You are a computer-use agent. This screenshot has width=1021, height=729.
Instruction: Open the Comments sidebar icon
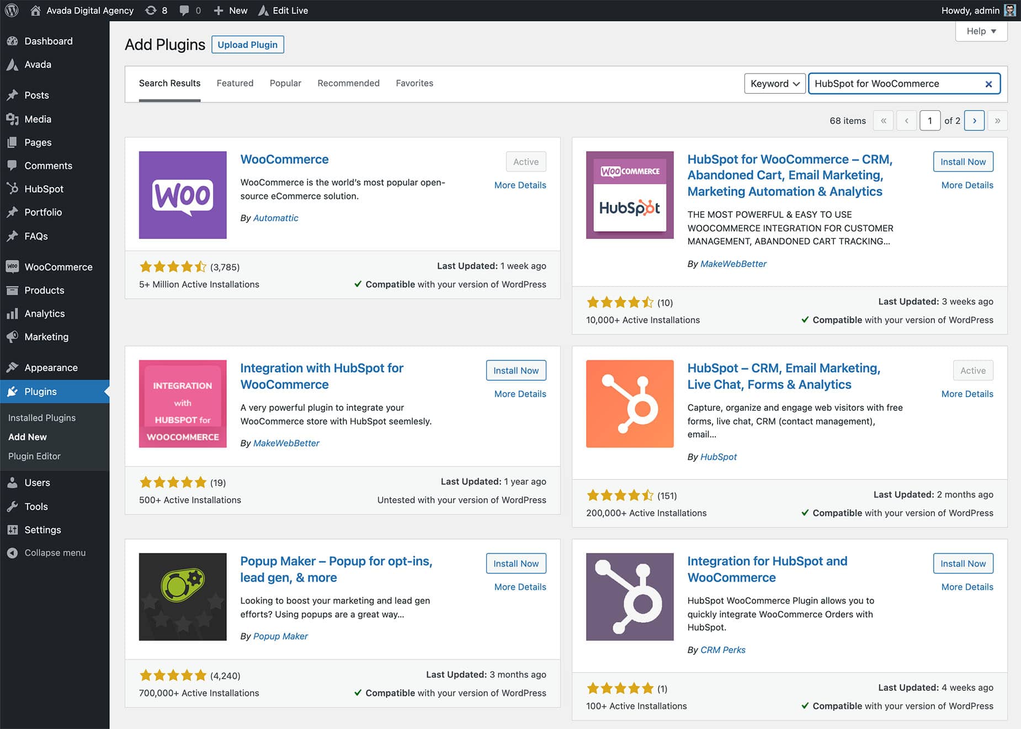(12, 166)
